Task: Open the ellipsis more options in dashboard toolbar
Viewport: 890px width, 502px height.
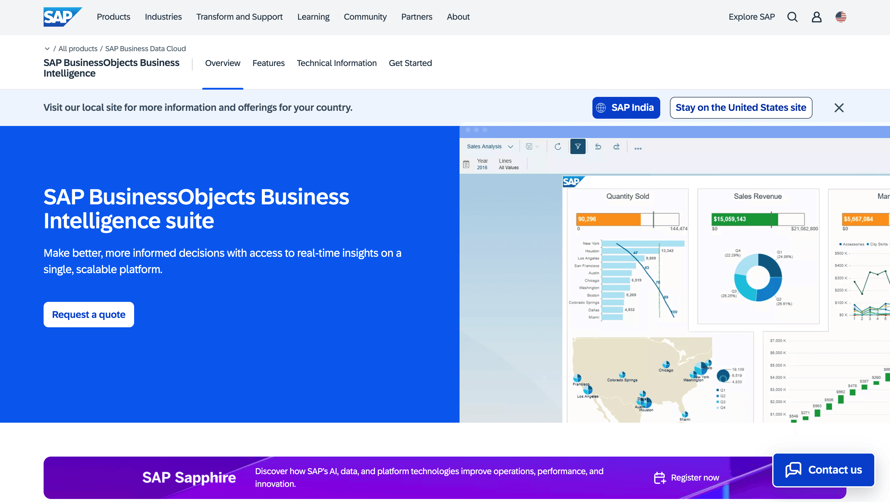Action: tap(638, 148)
